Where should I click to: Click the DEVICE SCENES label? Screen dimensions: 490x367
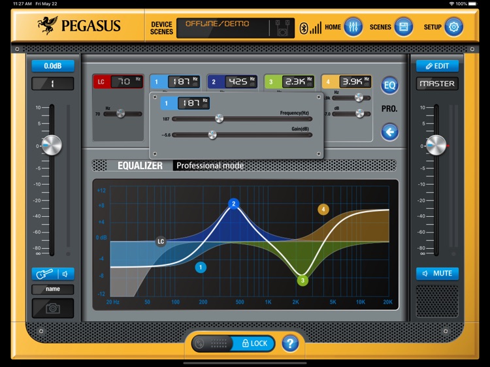pos(161,28)
